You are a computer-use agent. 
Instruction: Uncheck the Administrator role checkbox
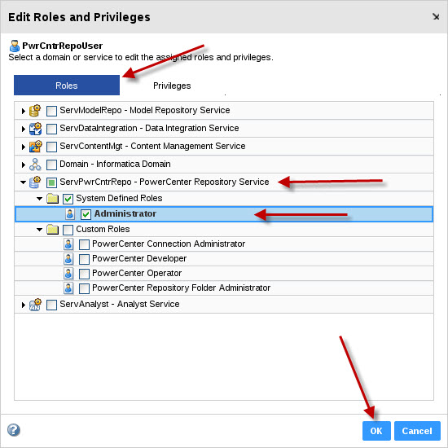[86, 214]
